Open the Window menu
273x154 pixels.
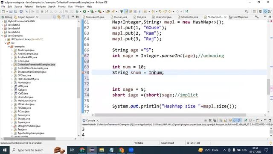point(80,7)
